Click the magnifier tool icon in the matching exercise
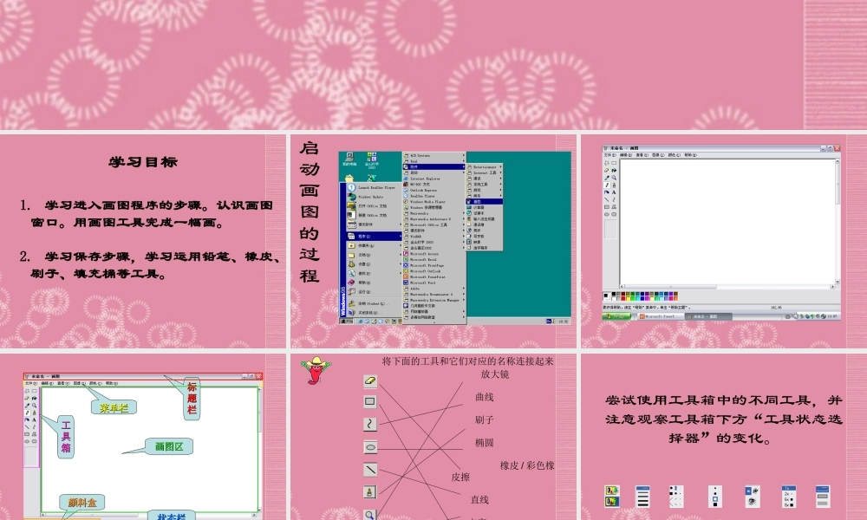 (370, 515)
